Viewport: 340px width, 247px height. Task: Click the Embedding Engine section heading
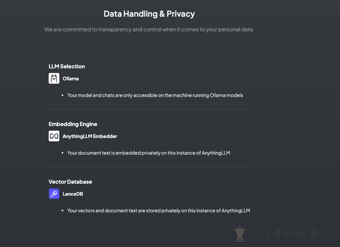pyautogui.click(x=73, y=124)
